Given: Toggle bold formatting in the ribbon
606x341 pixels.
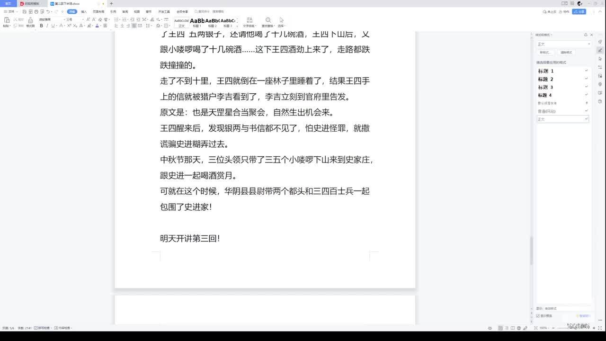Looking at the screenshot, I should point(41,26).
